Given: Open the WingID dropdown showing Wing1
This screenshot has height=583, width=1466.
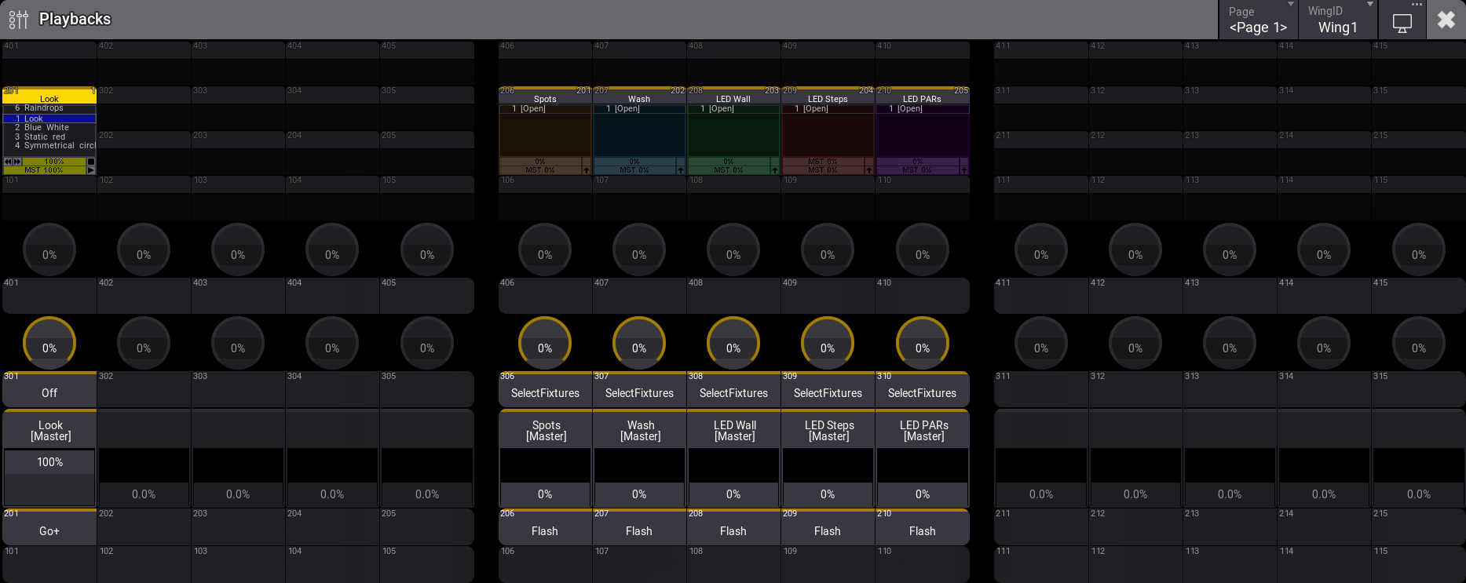Looking at the screenshot, I should point(1337,20).
